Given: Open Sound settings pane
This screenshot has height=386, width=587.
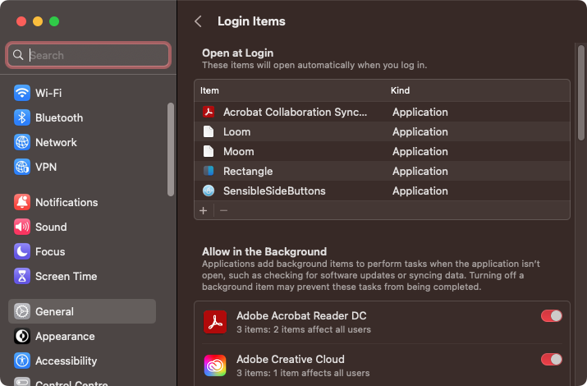Looking at the screenshot, I should tap(82, 227).
